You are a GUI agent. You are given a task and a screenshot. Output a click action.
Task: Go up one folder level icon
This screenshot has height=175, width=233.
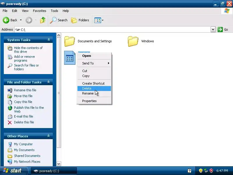coord(43,20)
